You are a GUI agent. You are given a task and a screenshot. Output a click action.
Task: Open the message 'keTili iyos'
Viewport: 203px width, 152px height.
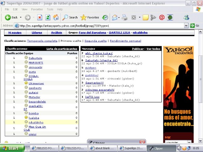pyautogui.click(x=92, y=97)
